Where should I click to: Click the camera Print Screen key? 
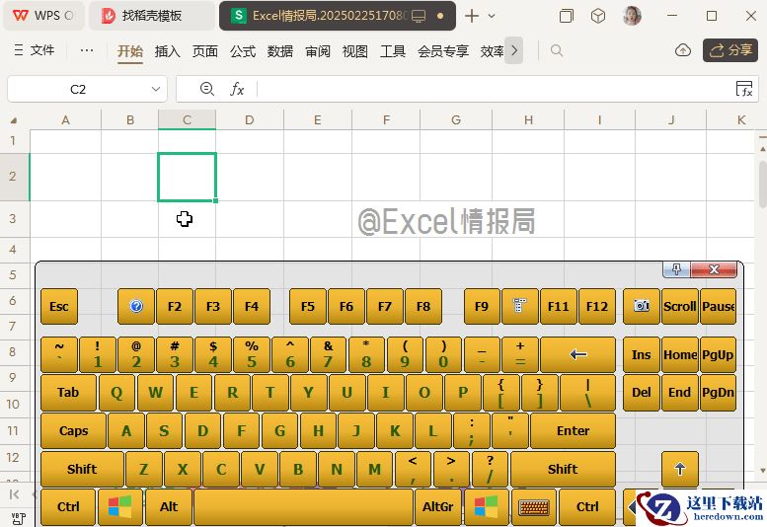642,307
